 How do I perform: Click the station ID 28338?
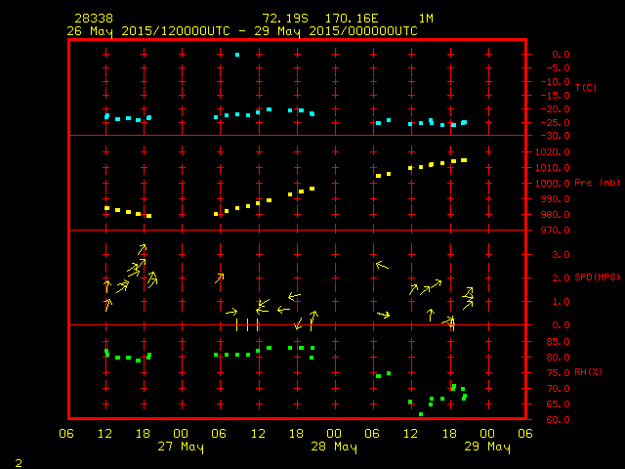(x=94, y=19)
